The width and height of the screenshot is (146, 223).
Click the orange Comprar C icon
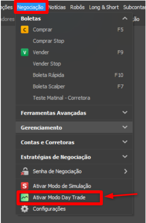click(24, 30)
